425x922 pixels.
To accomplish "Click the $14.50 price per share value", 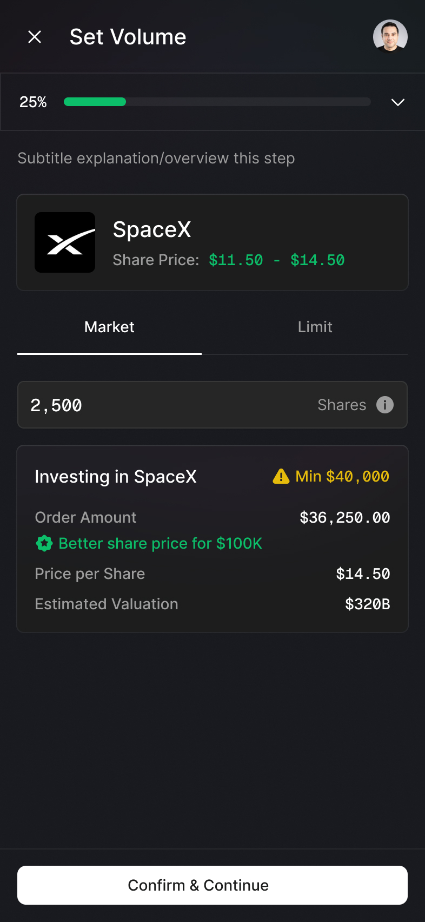I will (x=363, y=574).
